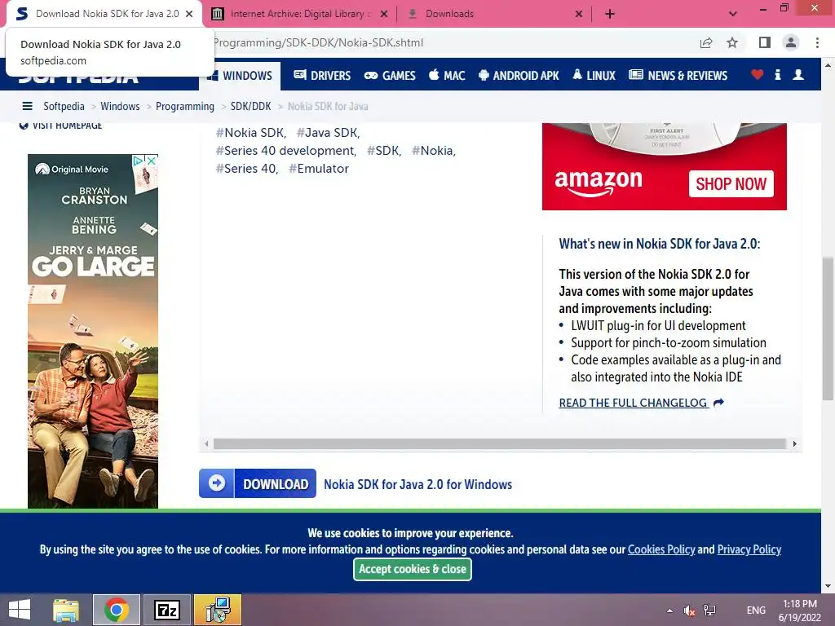Click SHOP NOW in Amazon ad
Image resolution: width=835 pixels, height=626 pixels.
pos(731,183)
